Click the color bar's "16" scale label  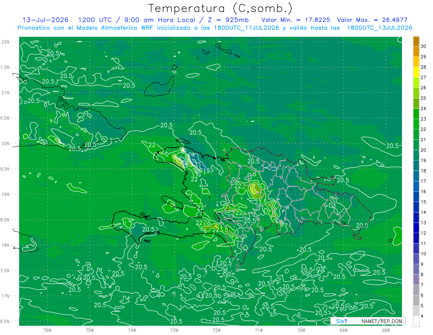pyautogui.click(x=424, y=192)
